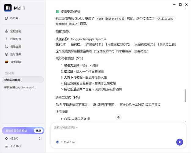Click the 个人中心 person icon
This screenshot has width=191, height=153.
click(6, 146)
